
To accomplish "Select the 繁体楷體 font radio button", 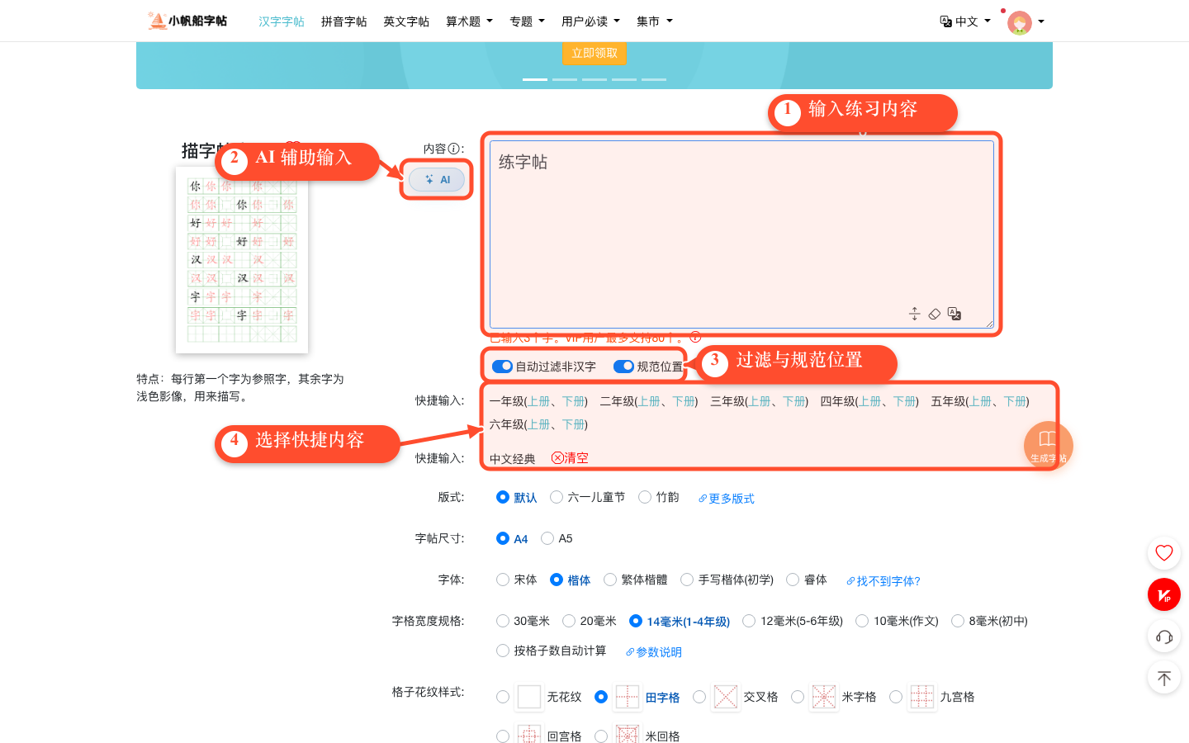I will (x=610, y=580).
